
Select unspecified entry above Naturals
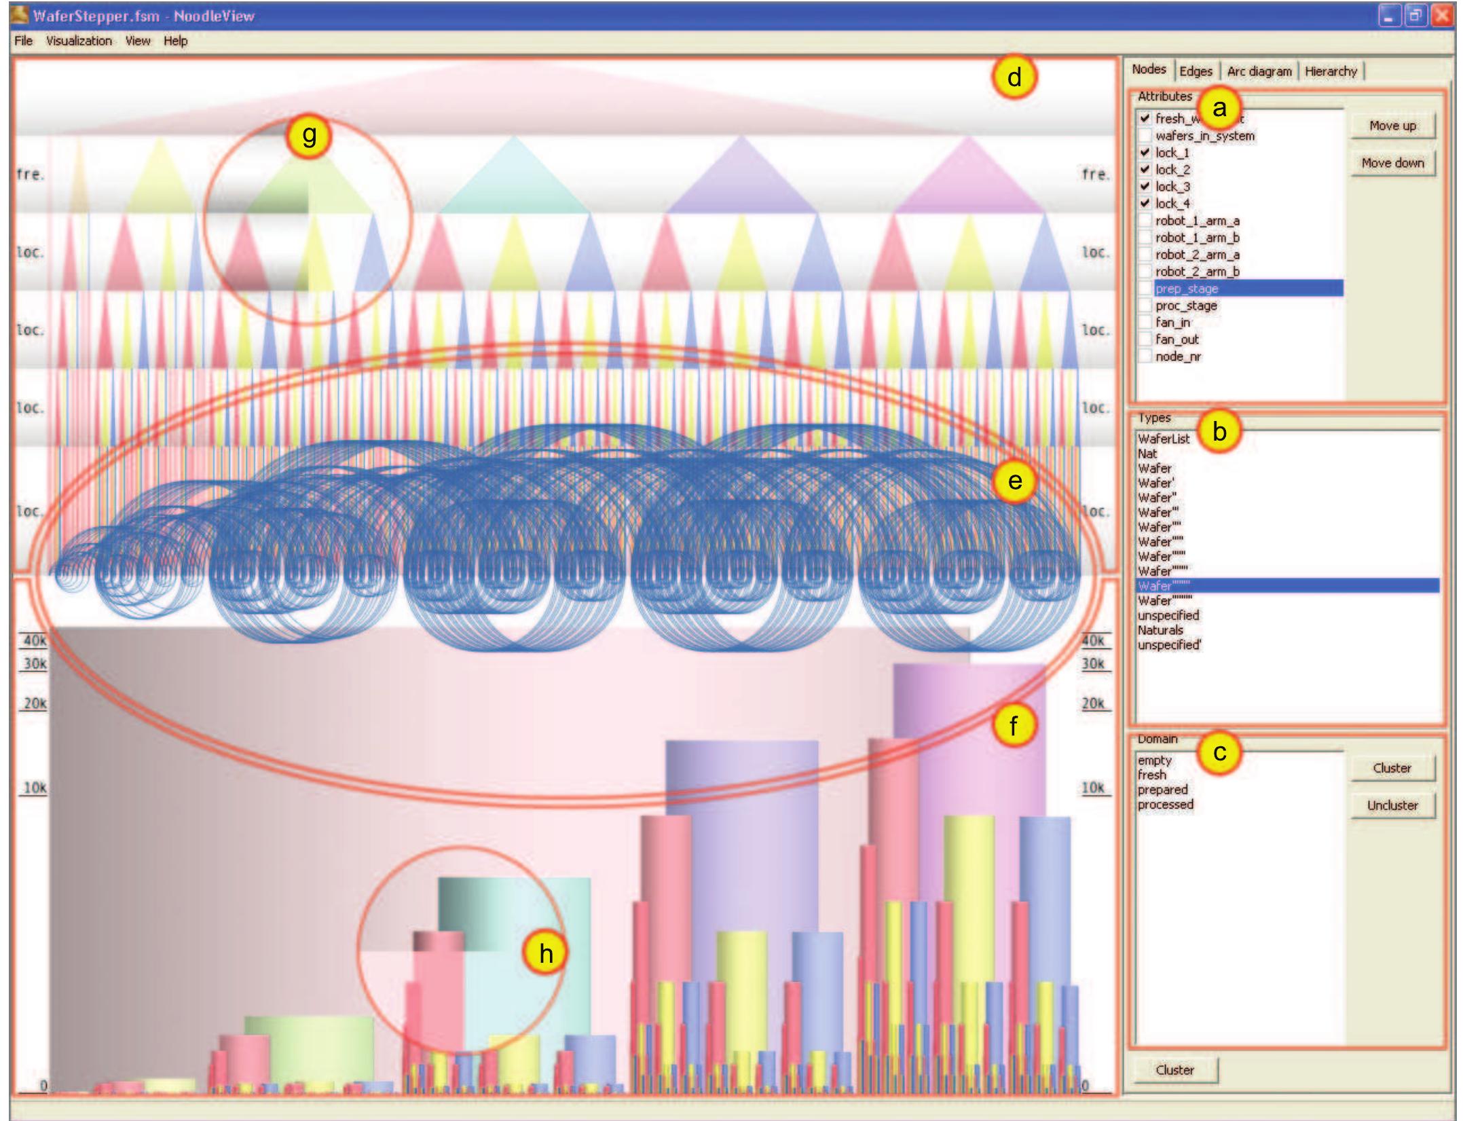[x=1168, y=615]
